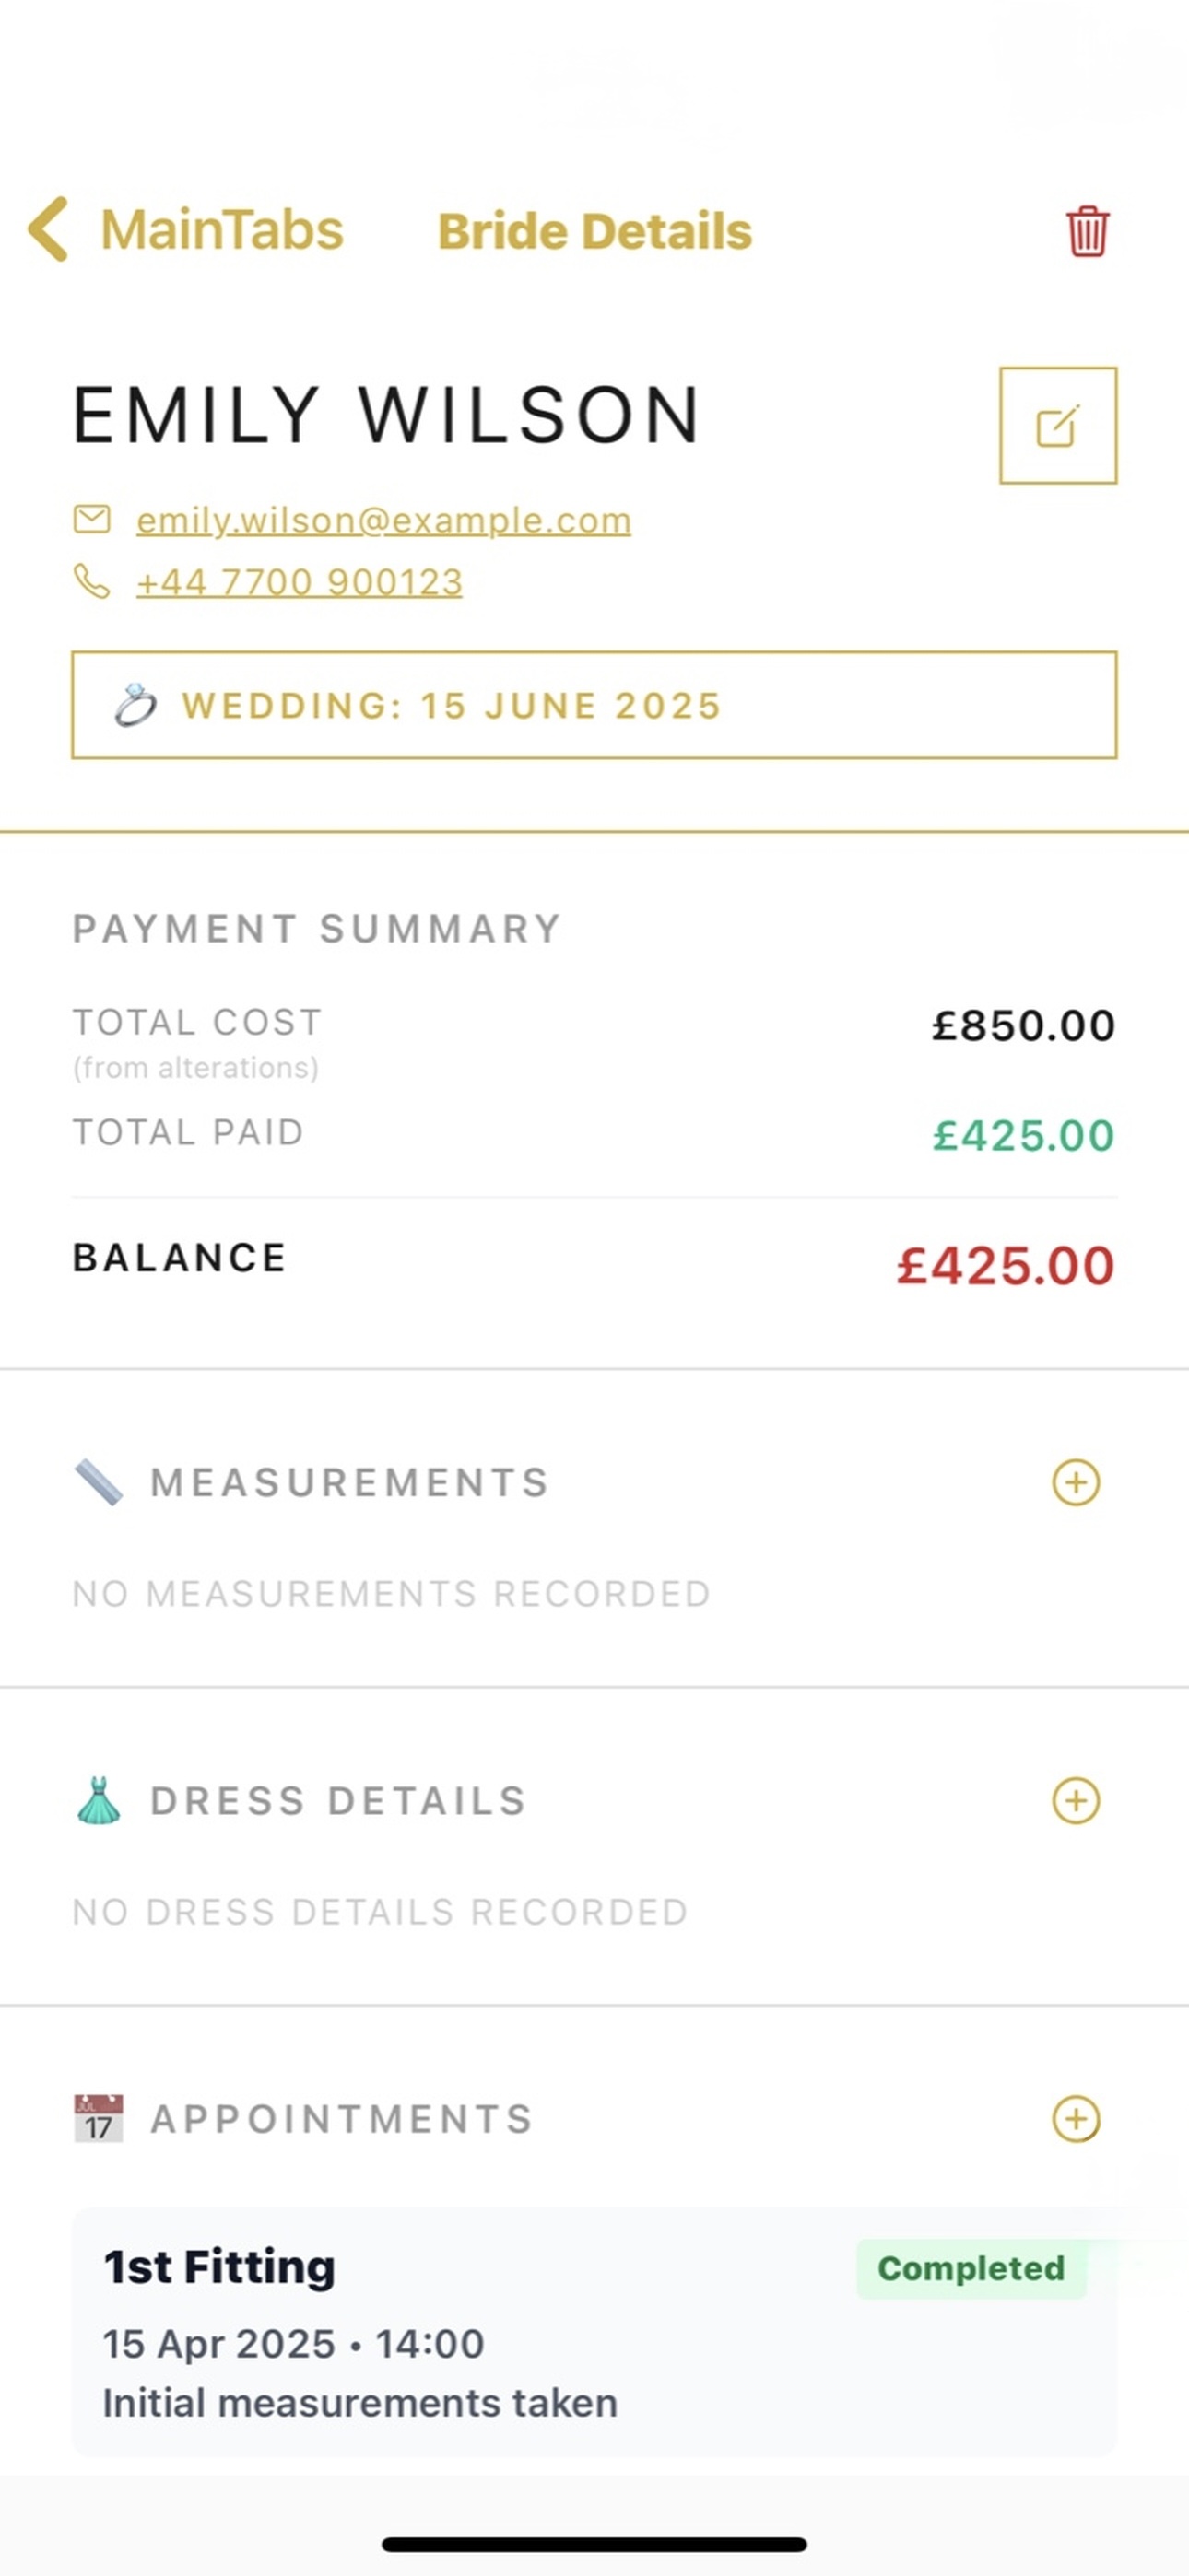Image resolution: width=1189 pixels, height=2576 pixels.
Task: Go back to MainTabs
Action: (x=221, y=230)
